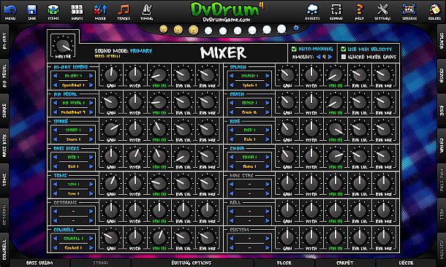Viewport: 446px width, 267px height.
Task: Switch to previous OpenHiHat 1 sound arrow
Action: click(x=55, y=85)
